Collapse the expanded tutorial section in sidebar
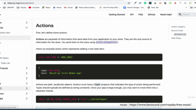 (x=27, y=28)
